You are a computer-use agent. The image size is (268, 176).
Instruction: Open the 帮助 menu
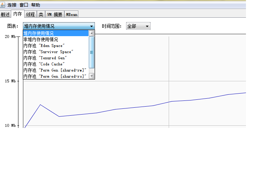tap(35, 5)
